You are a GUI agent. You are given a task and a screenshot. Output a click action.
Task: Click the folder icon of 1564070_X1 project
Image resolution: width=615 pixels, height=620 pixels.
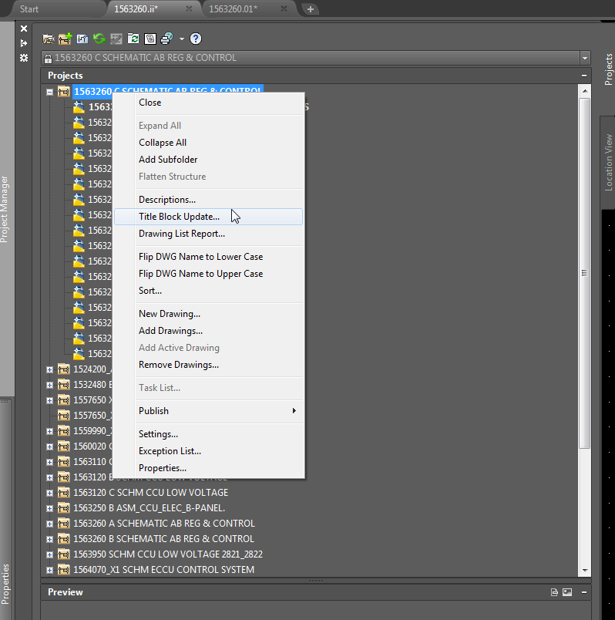point(64,570)
